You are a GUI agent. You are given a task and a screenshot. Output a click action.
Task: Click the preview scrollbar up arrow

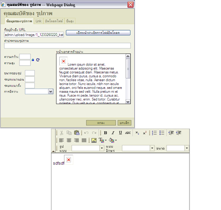click(x=128, y=56)
